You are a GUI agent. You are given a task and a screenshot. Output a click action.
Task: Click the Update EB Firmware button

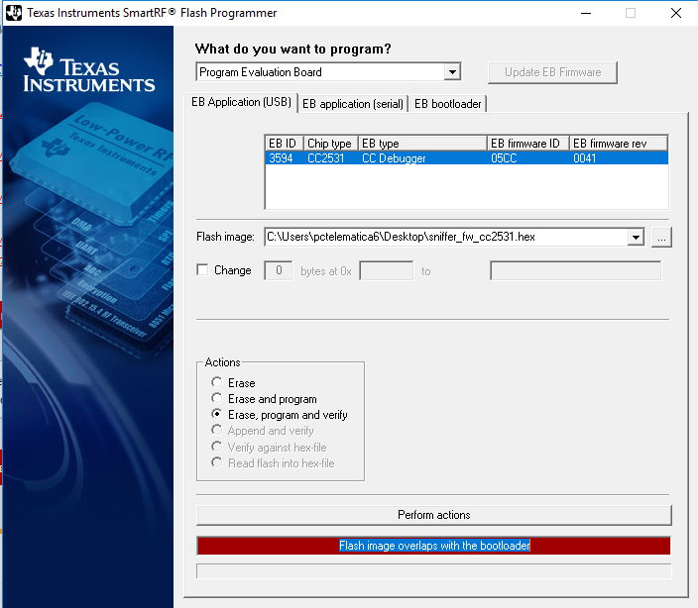coord(552,72)
